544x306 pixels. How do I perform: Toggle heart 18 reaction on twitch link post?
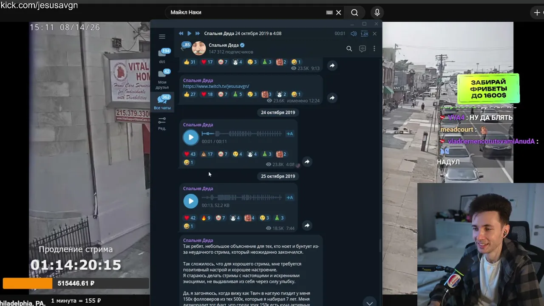coord(207,94)
